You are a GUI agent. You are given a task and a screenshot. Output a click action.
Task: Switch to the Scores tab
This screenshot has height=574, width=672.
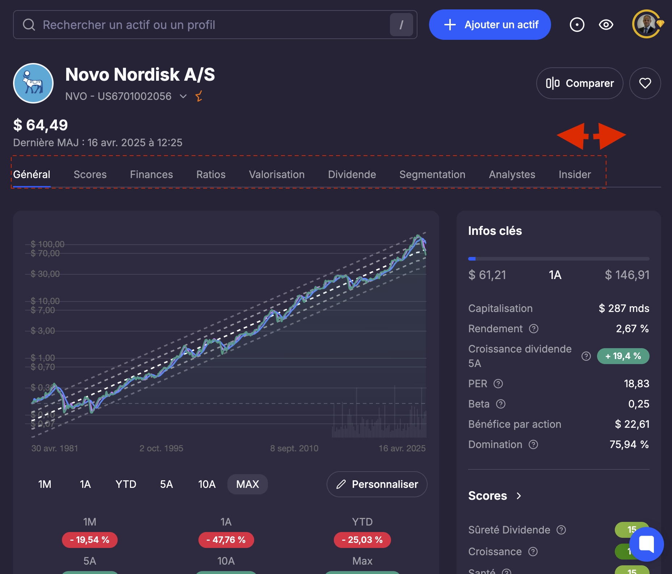click(x=90, y=174)
